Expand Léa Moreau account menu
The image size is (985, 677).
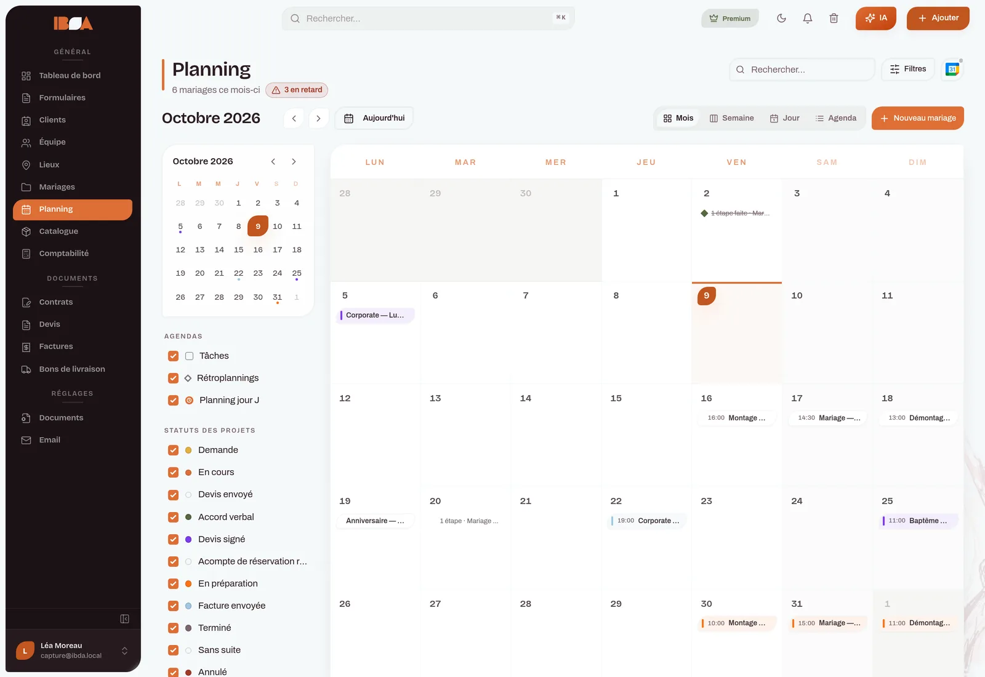(73, 651)
